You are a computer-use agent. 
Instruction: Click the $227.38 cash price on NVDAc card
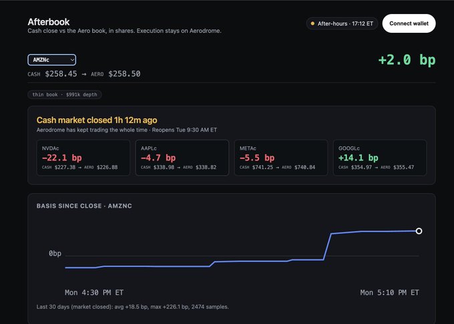point(65,167)
